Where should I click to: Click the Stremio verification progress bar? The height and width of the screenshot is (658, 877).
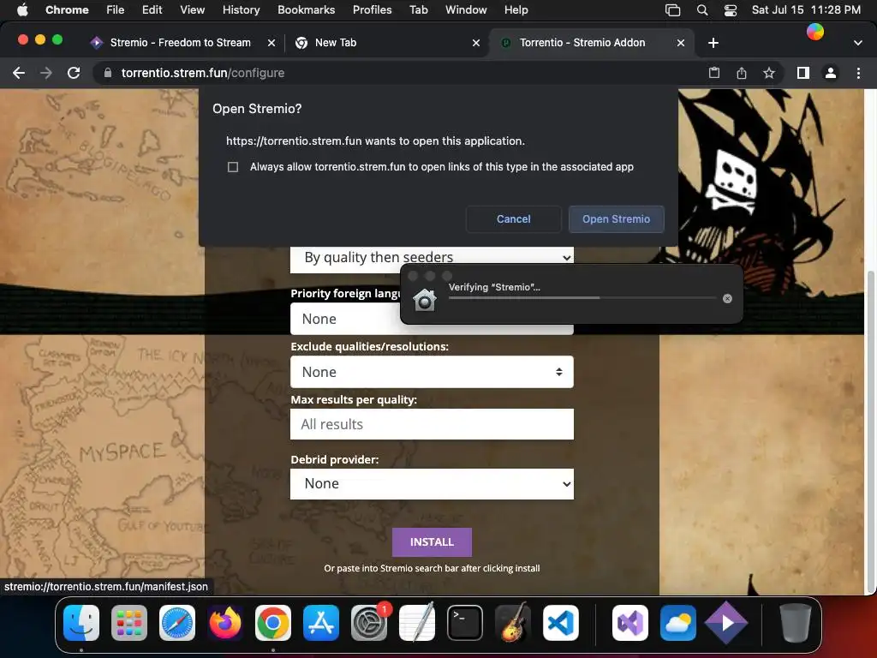click(582, 297)
